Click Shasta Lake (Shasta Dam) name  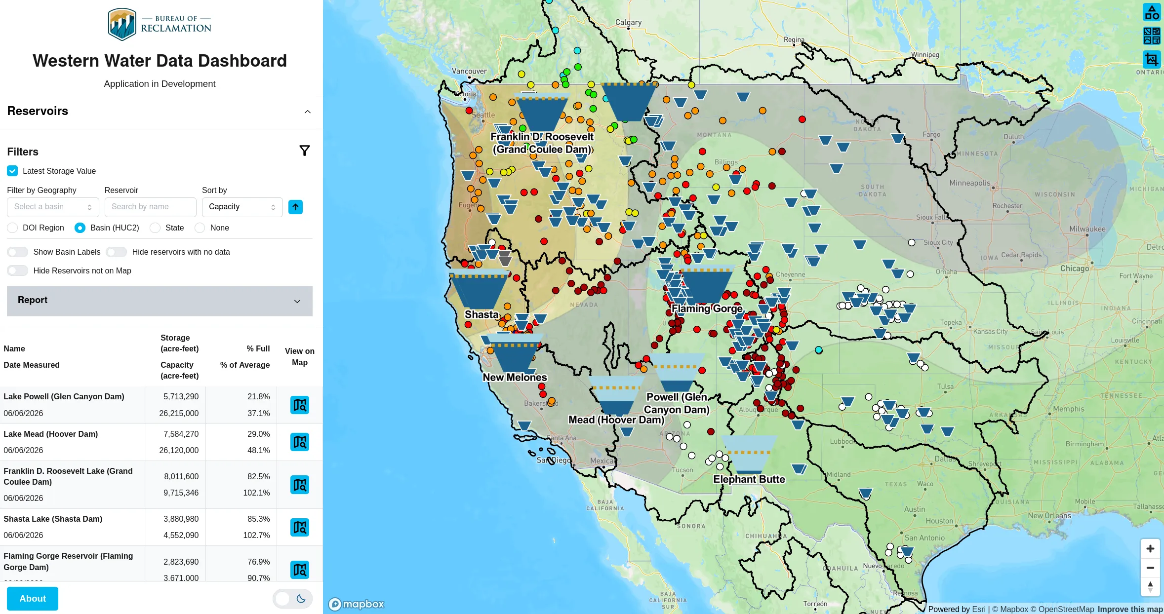pyautogui.click(x=53, y=519)
